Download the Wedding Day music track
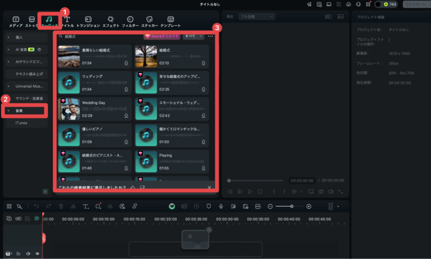Image resolution: width=431 pixels, height=259 pixels. coord(126,115)
